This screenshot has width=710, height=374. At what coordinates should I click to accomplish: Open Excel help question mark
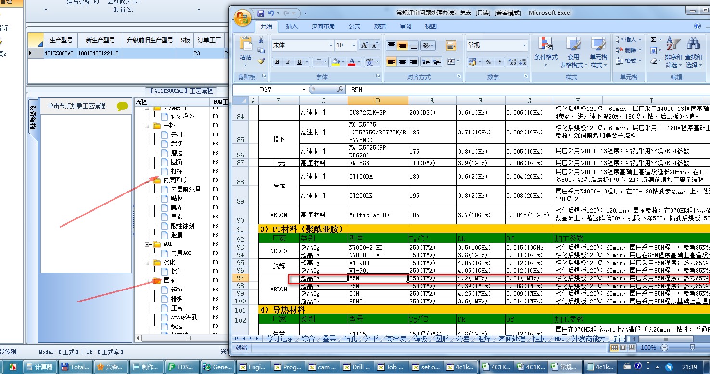click(x=697, y=26)
